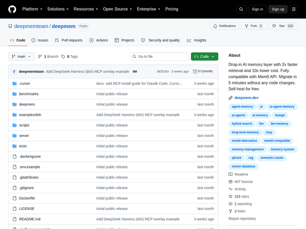
Task: Open the appearance settings icon beside Sign up
Action: (294, 9)
